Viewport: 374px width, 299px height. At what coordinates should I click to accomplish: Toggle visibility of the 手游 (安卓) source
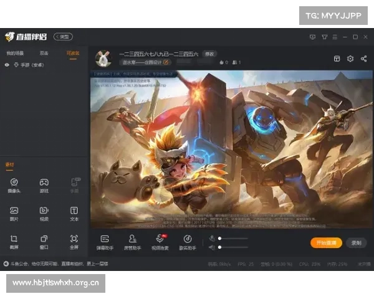point(7,65)
